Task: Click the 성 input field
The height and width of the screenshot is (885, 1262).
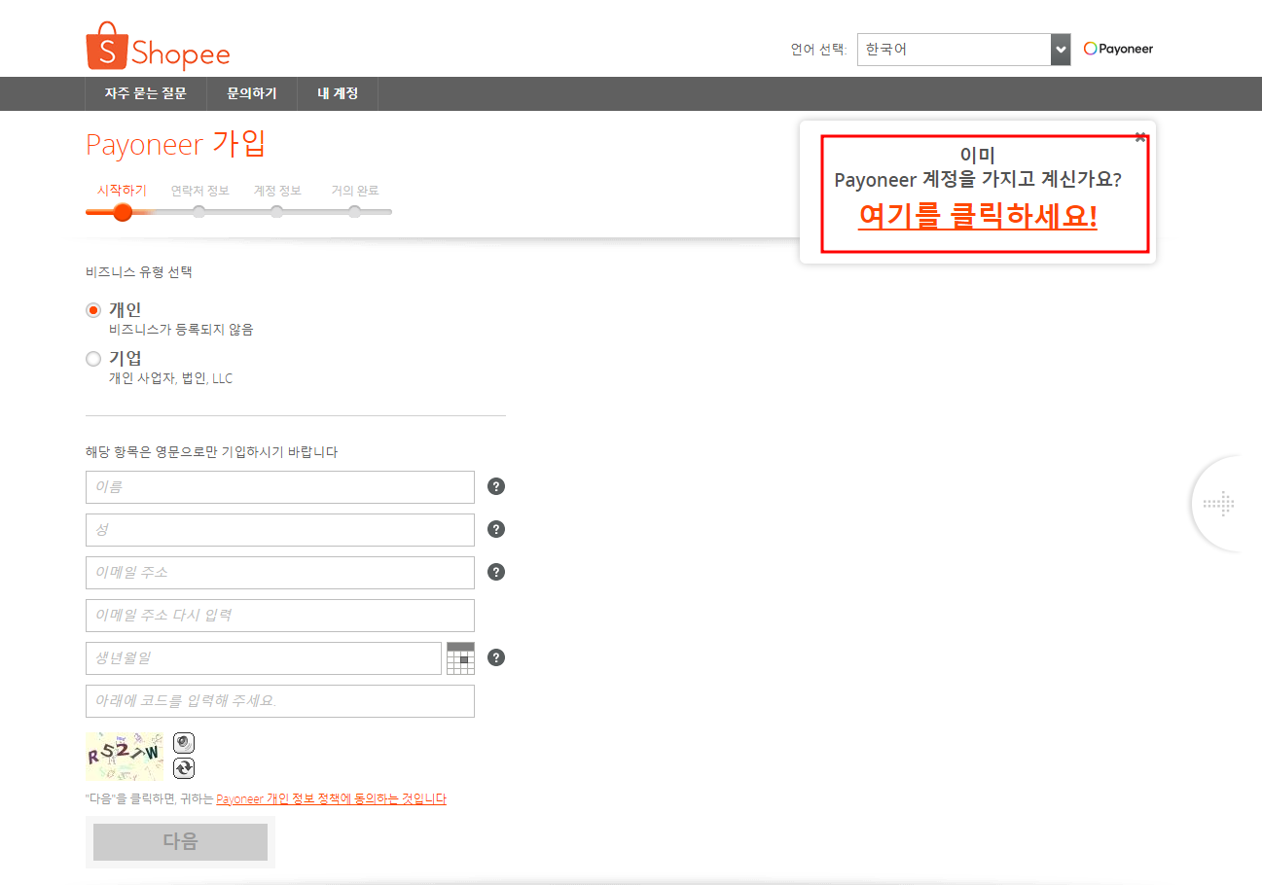Action: point(280,530)
